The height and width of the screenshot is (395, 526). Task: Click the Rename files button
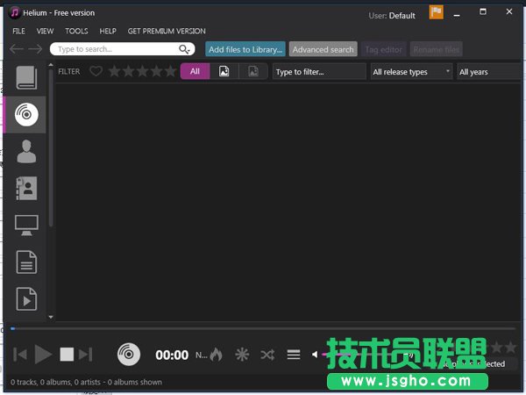(x=436, y=49)
